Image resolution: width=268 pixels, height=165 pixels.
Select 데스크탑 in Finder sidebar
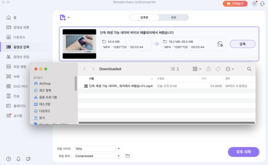tap(42, 104)
